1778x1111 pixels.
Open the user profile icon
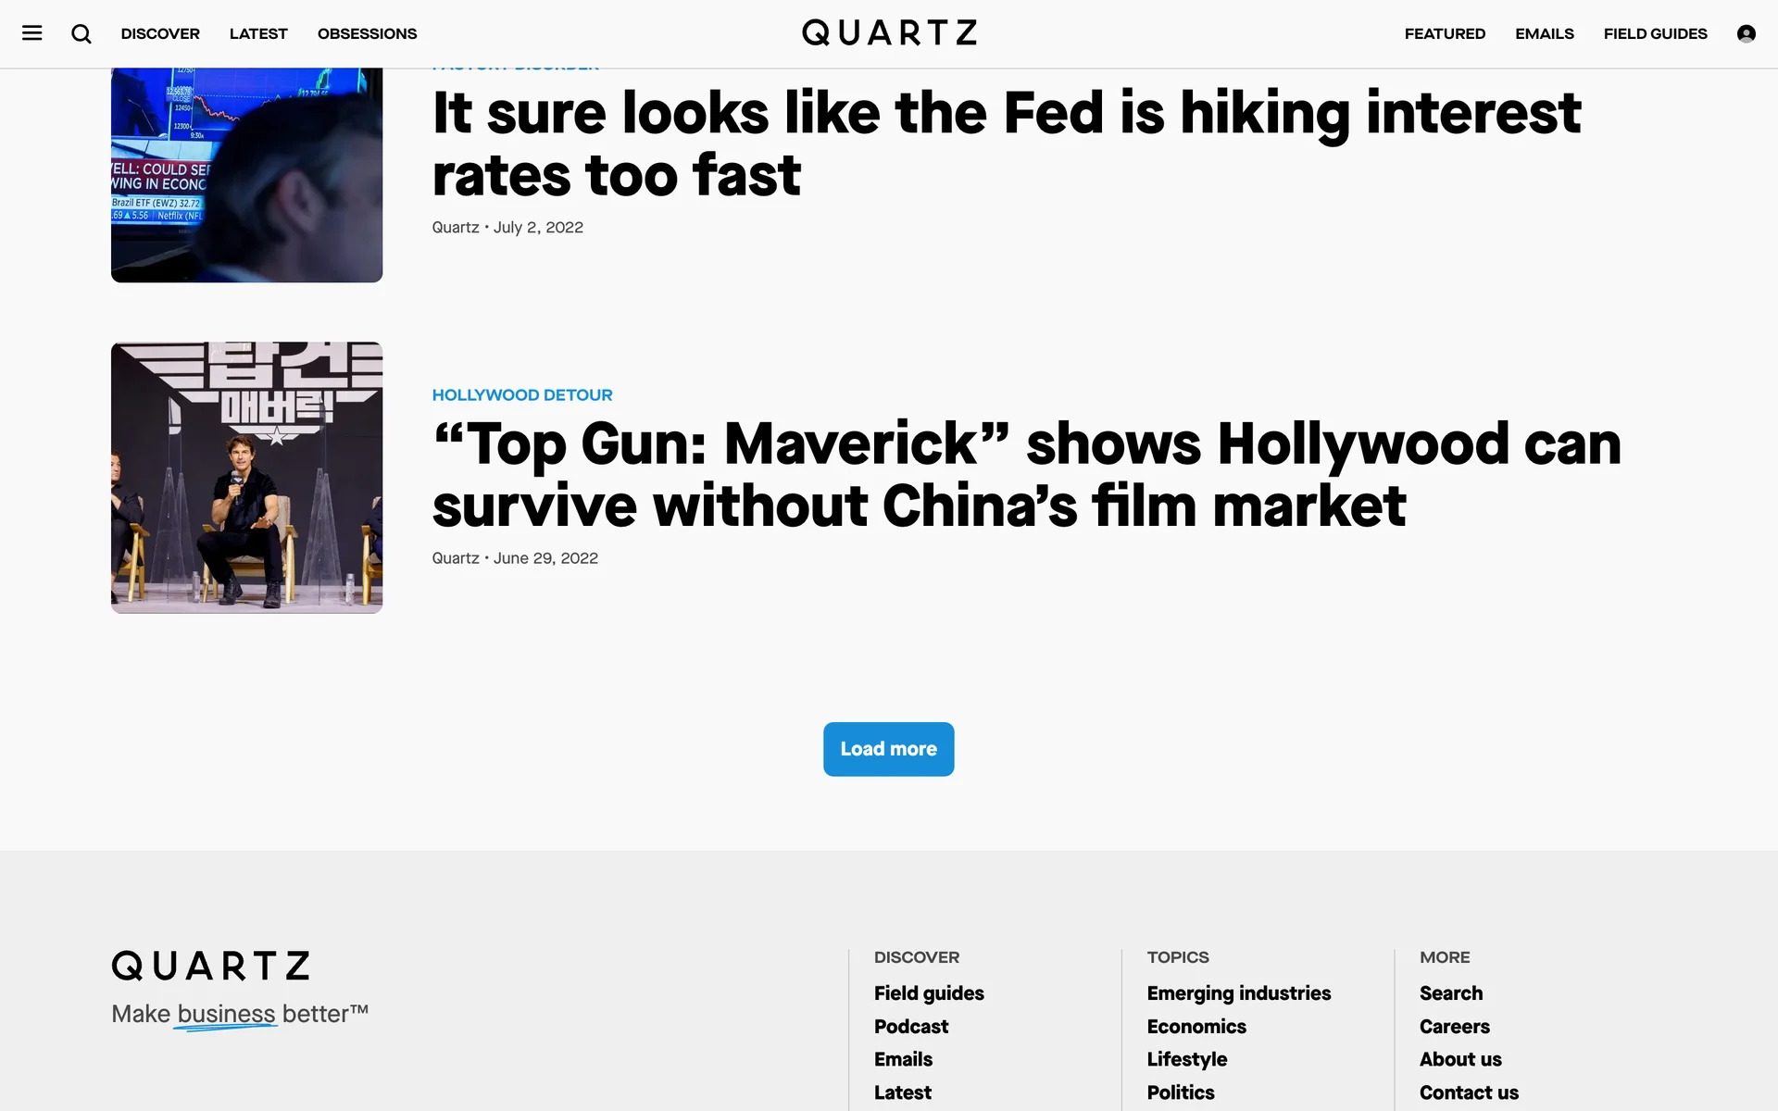1746,33
